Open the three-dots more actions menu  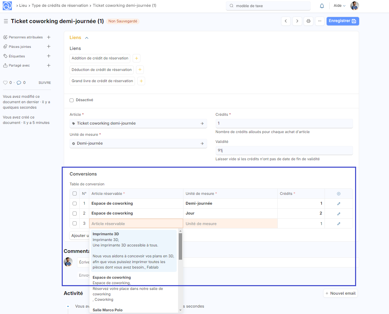pyautogui.click(x=319, y=21)
